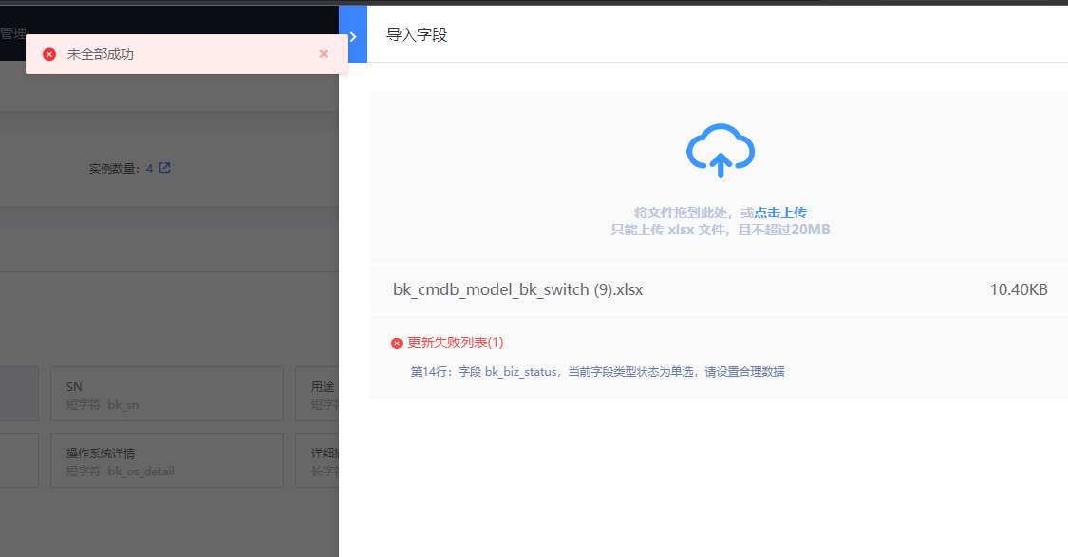Select the 用途 field card
Viewport: 1068px width, 557px height.
(x=317, y=393)
